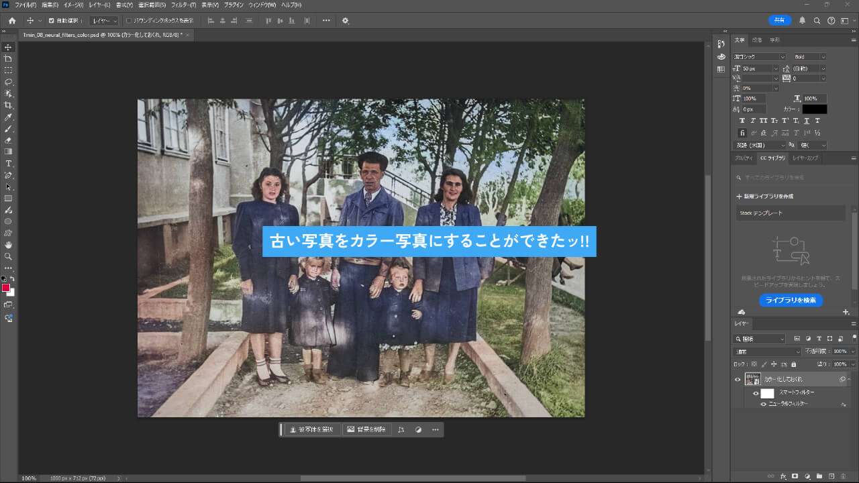Viewport: 859px width, 483px height.
Task: Open the options bar gear settings
Action: pyautogui.click(x=346, y=21)
